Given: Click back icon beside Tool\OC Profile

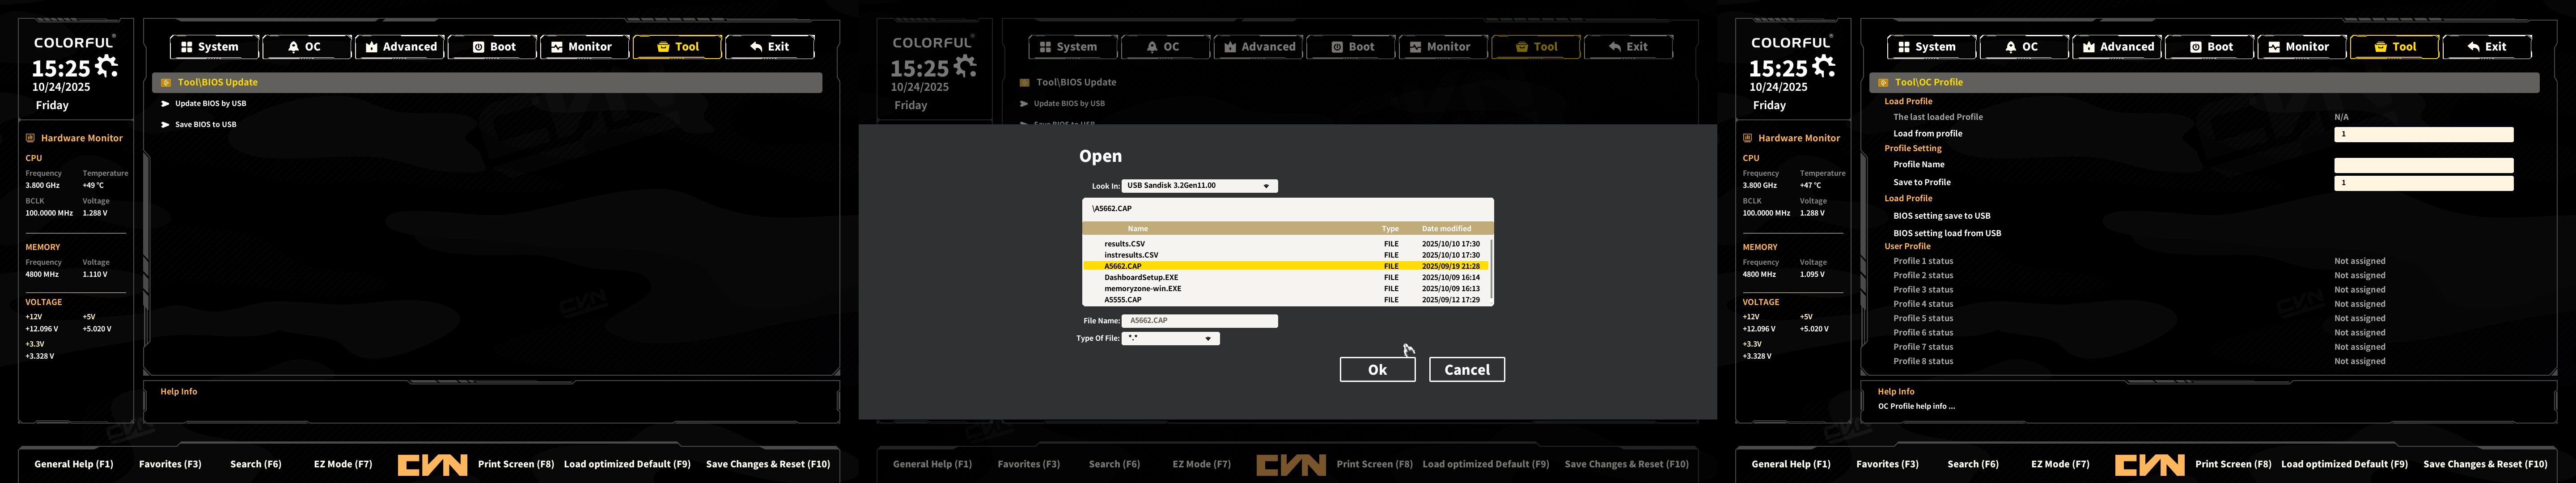Looking at the screenshot, I should coord(1883,83).
